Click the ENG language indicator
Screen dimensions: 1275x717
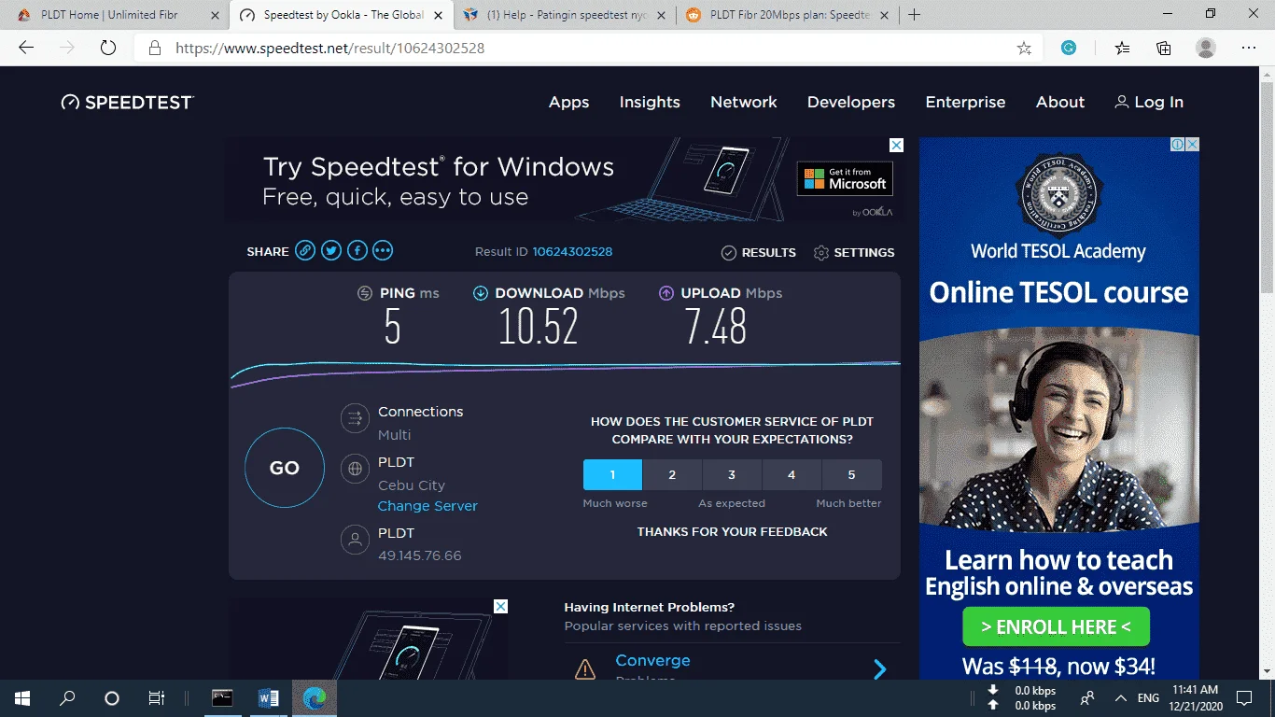pos(1148,698)
